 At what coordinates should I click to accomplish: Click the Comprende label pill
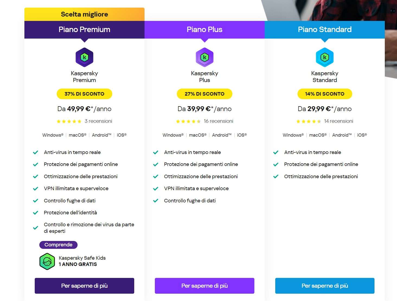tap(58, 245)
